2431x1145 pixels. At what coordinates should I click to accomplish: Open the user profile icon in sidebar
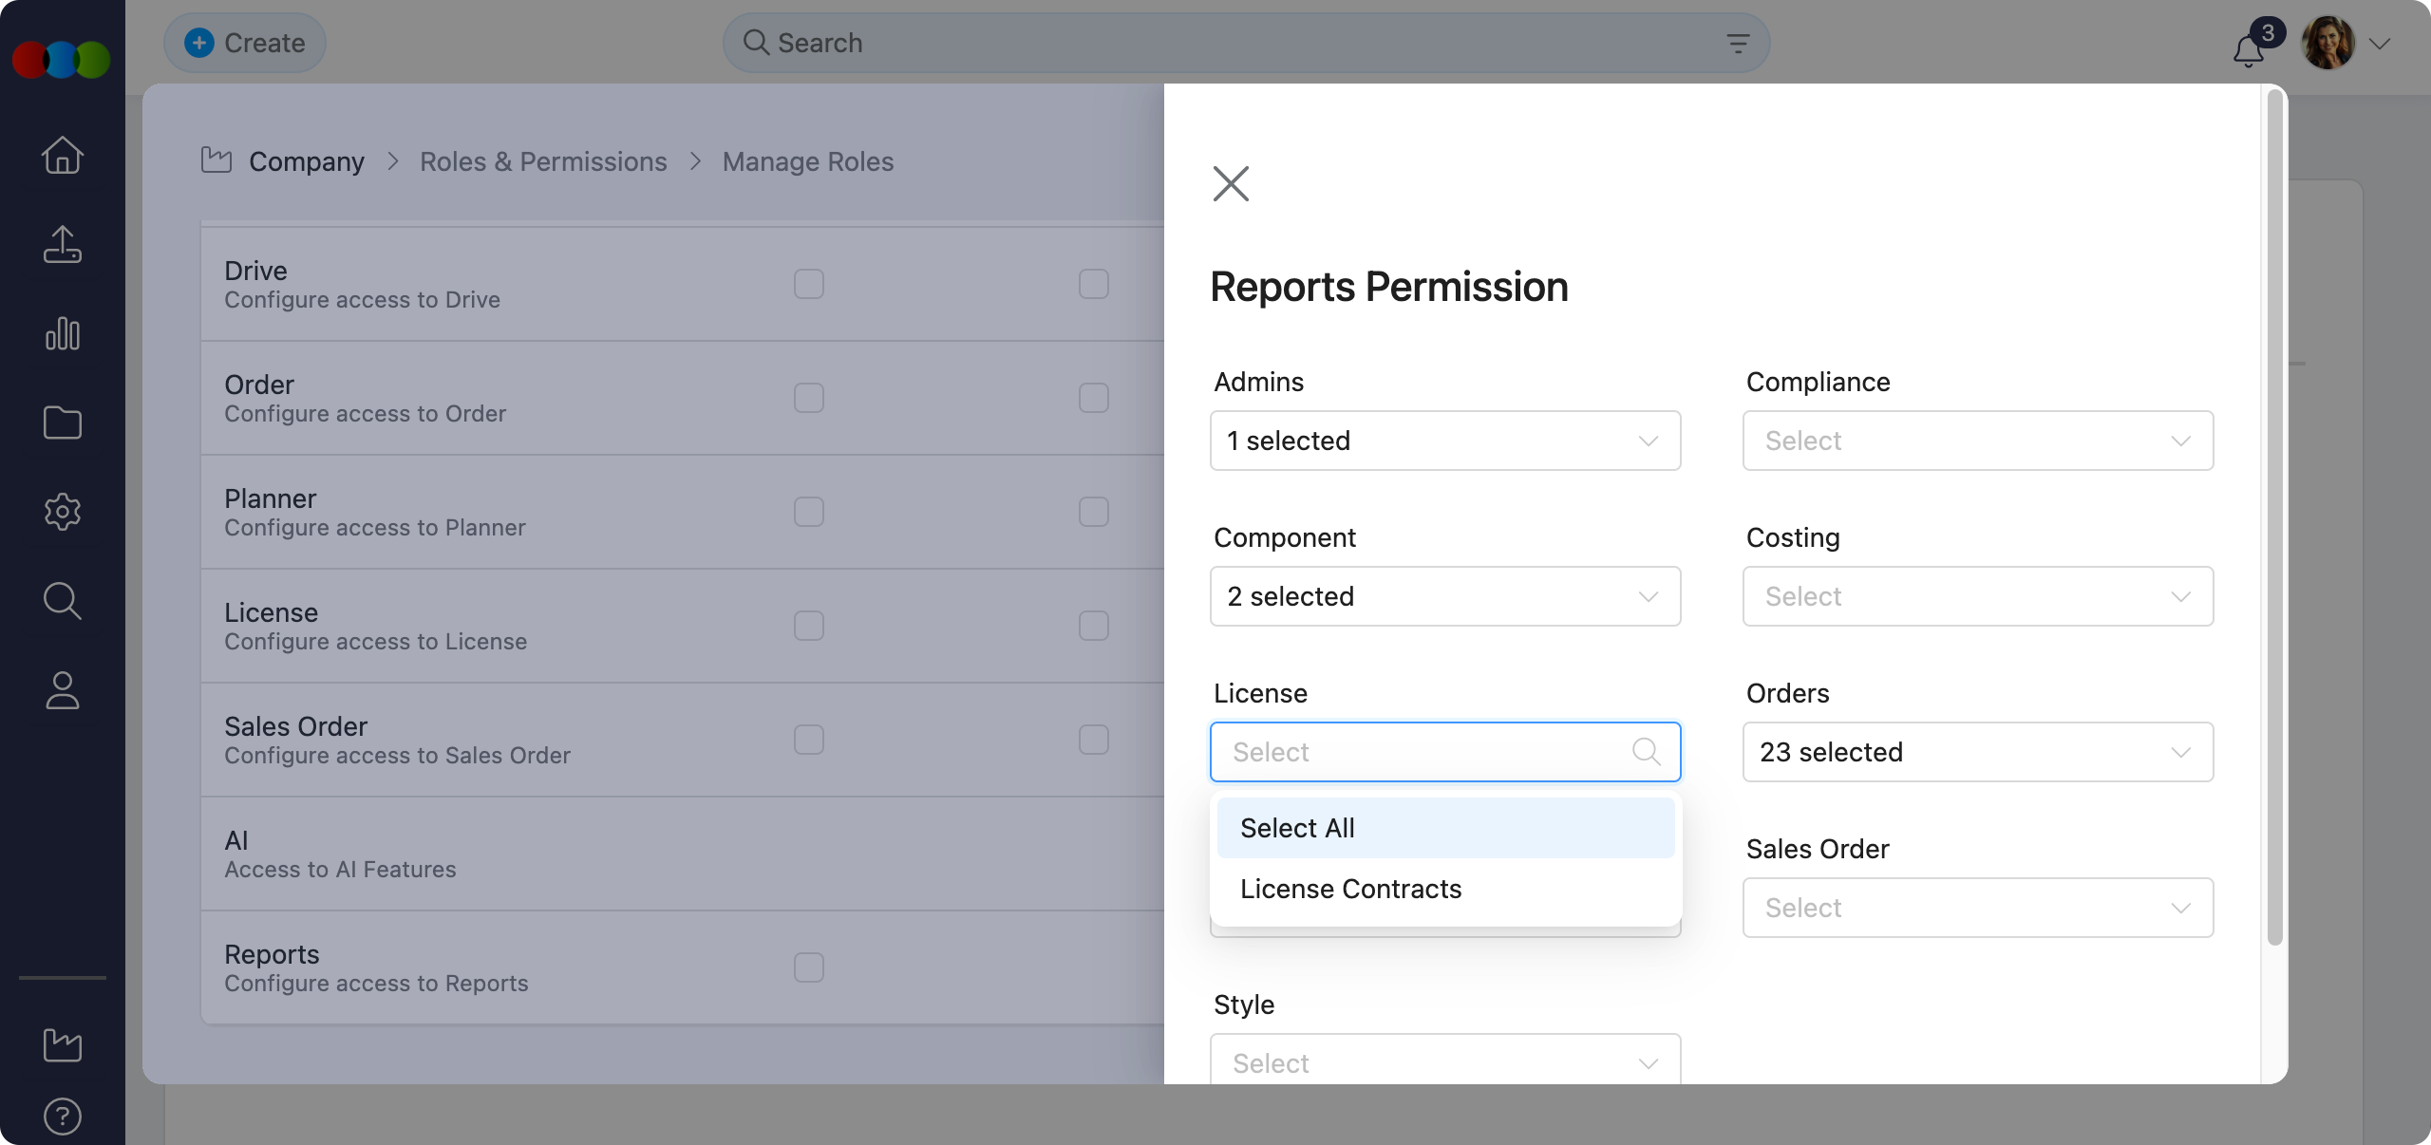(x=62, y=690)
